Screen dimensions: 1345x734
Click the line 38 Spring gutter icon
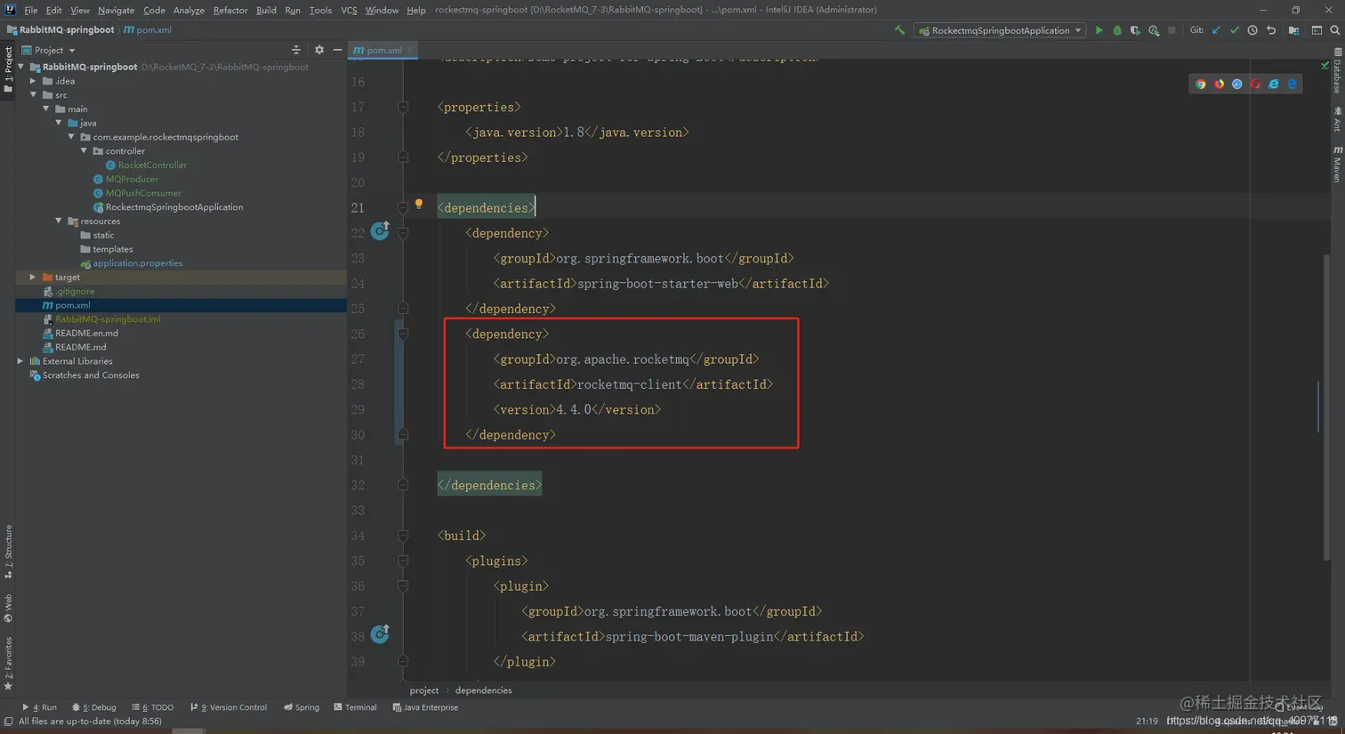(x=380, y=634)
